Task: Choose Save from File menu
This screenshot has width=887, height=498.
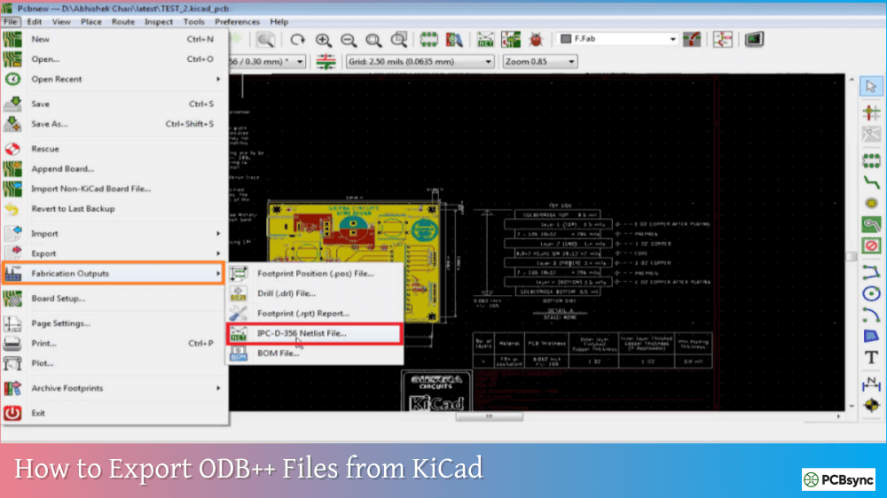Action: 114,104
